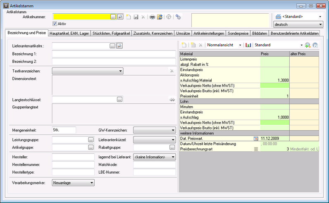Screen dimensions: 329x203
Task: Open calendar picker in Dat. Preiswart. row
Action: 256,139
